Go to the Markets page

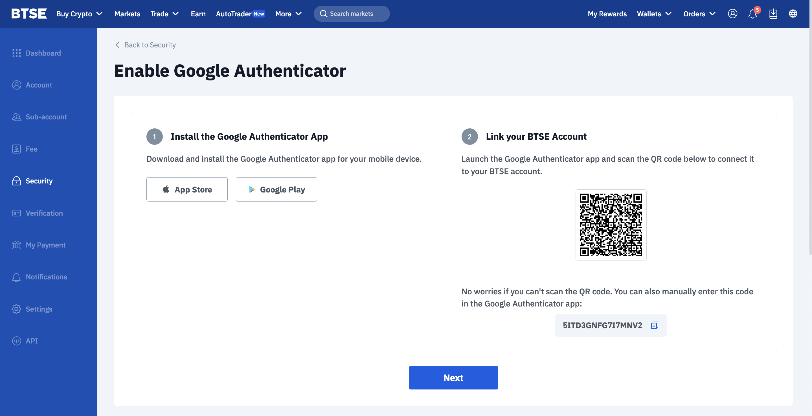[x=127, y=14]
